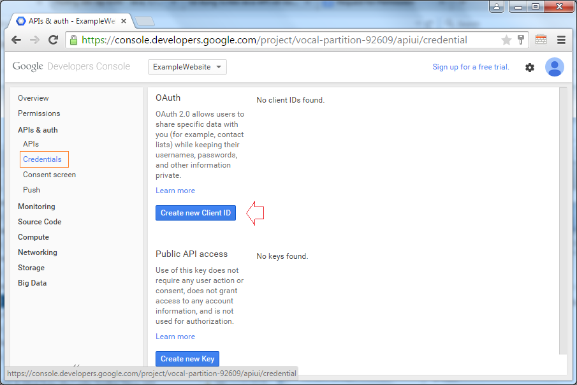Open the Push sidebar item
This screenshot has width=577, height=385.
32,190
